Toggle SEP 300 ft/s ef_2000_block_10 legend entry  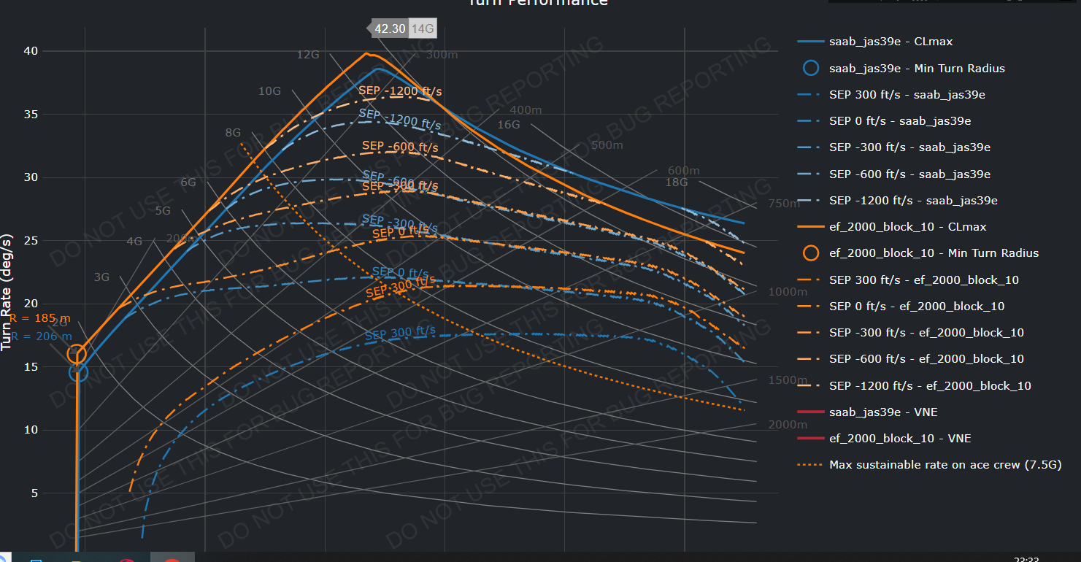pyautogui.click(x=923, y=280)
